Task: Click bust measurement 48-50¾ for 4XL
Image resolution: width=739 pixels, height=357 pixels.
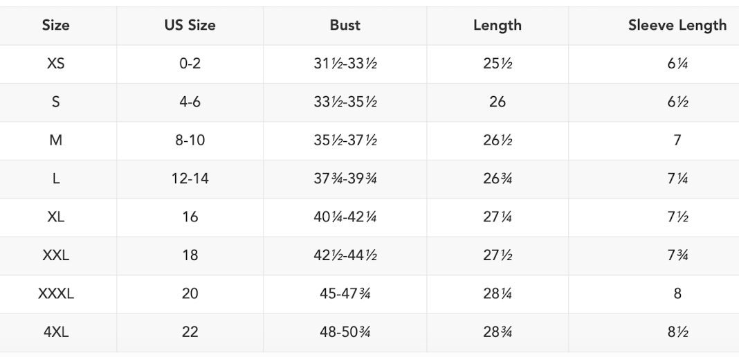Action: point(345,332)
